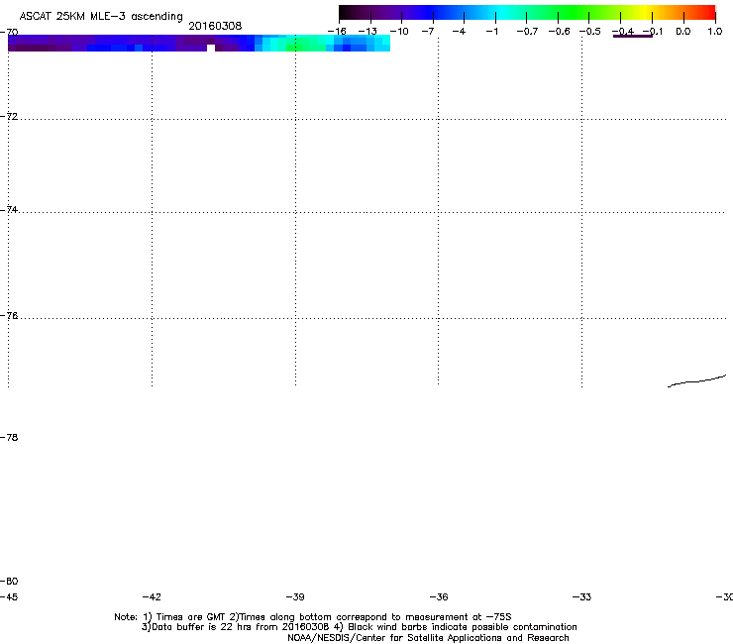The height and width of the screenshot is (644, 733).
Task: Click the -45 longitude label
Action: (x=9, y=596)
